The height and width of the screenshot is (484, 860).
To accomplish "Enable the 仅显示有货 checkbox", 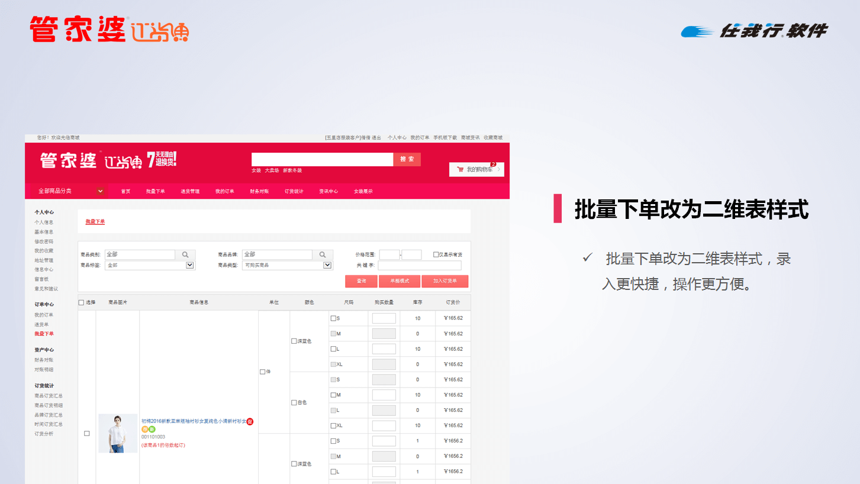I will [x=436, y=255].
